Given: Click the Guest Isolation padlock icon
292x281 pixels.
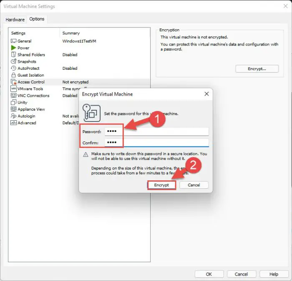Looking at the screenshot, I should (13, 75).
